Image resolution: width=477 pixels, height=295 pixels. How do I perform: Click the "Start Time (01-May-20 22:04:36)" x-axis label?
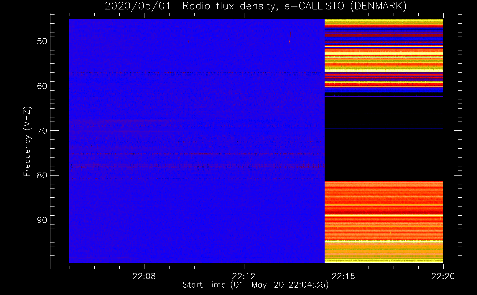point(256,285)
